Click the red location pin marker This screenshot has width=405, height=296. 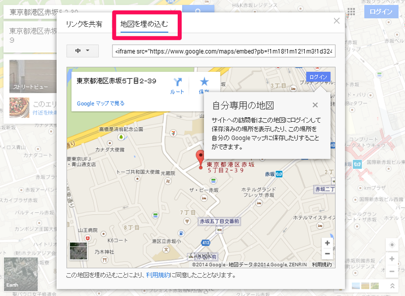click(200, 160)
